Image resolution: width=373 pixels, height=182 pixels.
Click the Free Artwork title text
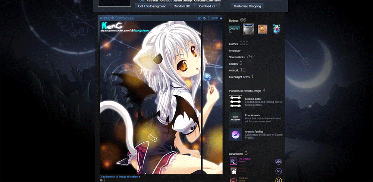click(253, 115)
